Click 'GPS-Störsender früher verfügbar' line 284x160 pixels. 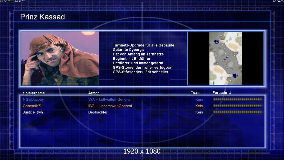[142, 67]
